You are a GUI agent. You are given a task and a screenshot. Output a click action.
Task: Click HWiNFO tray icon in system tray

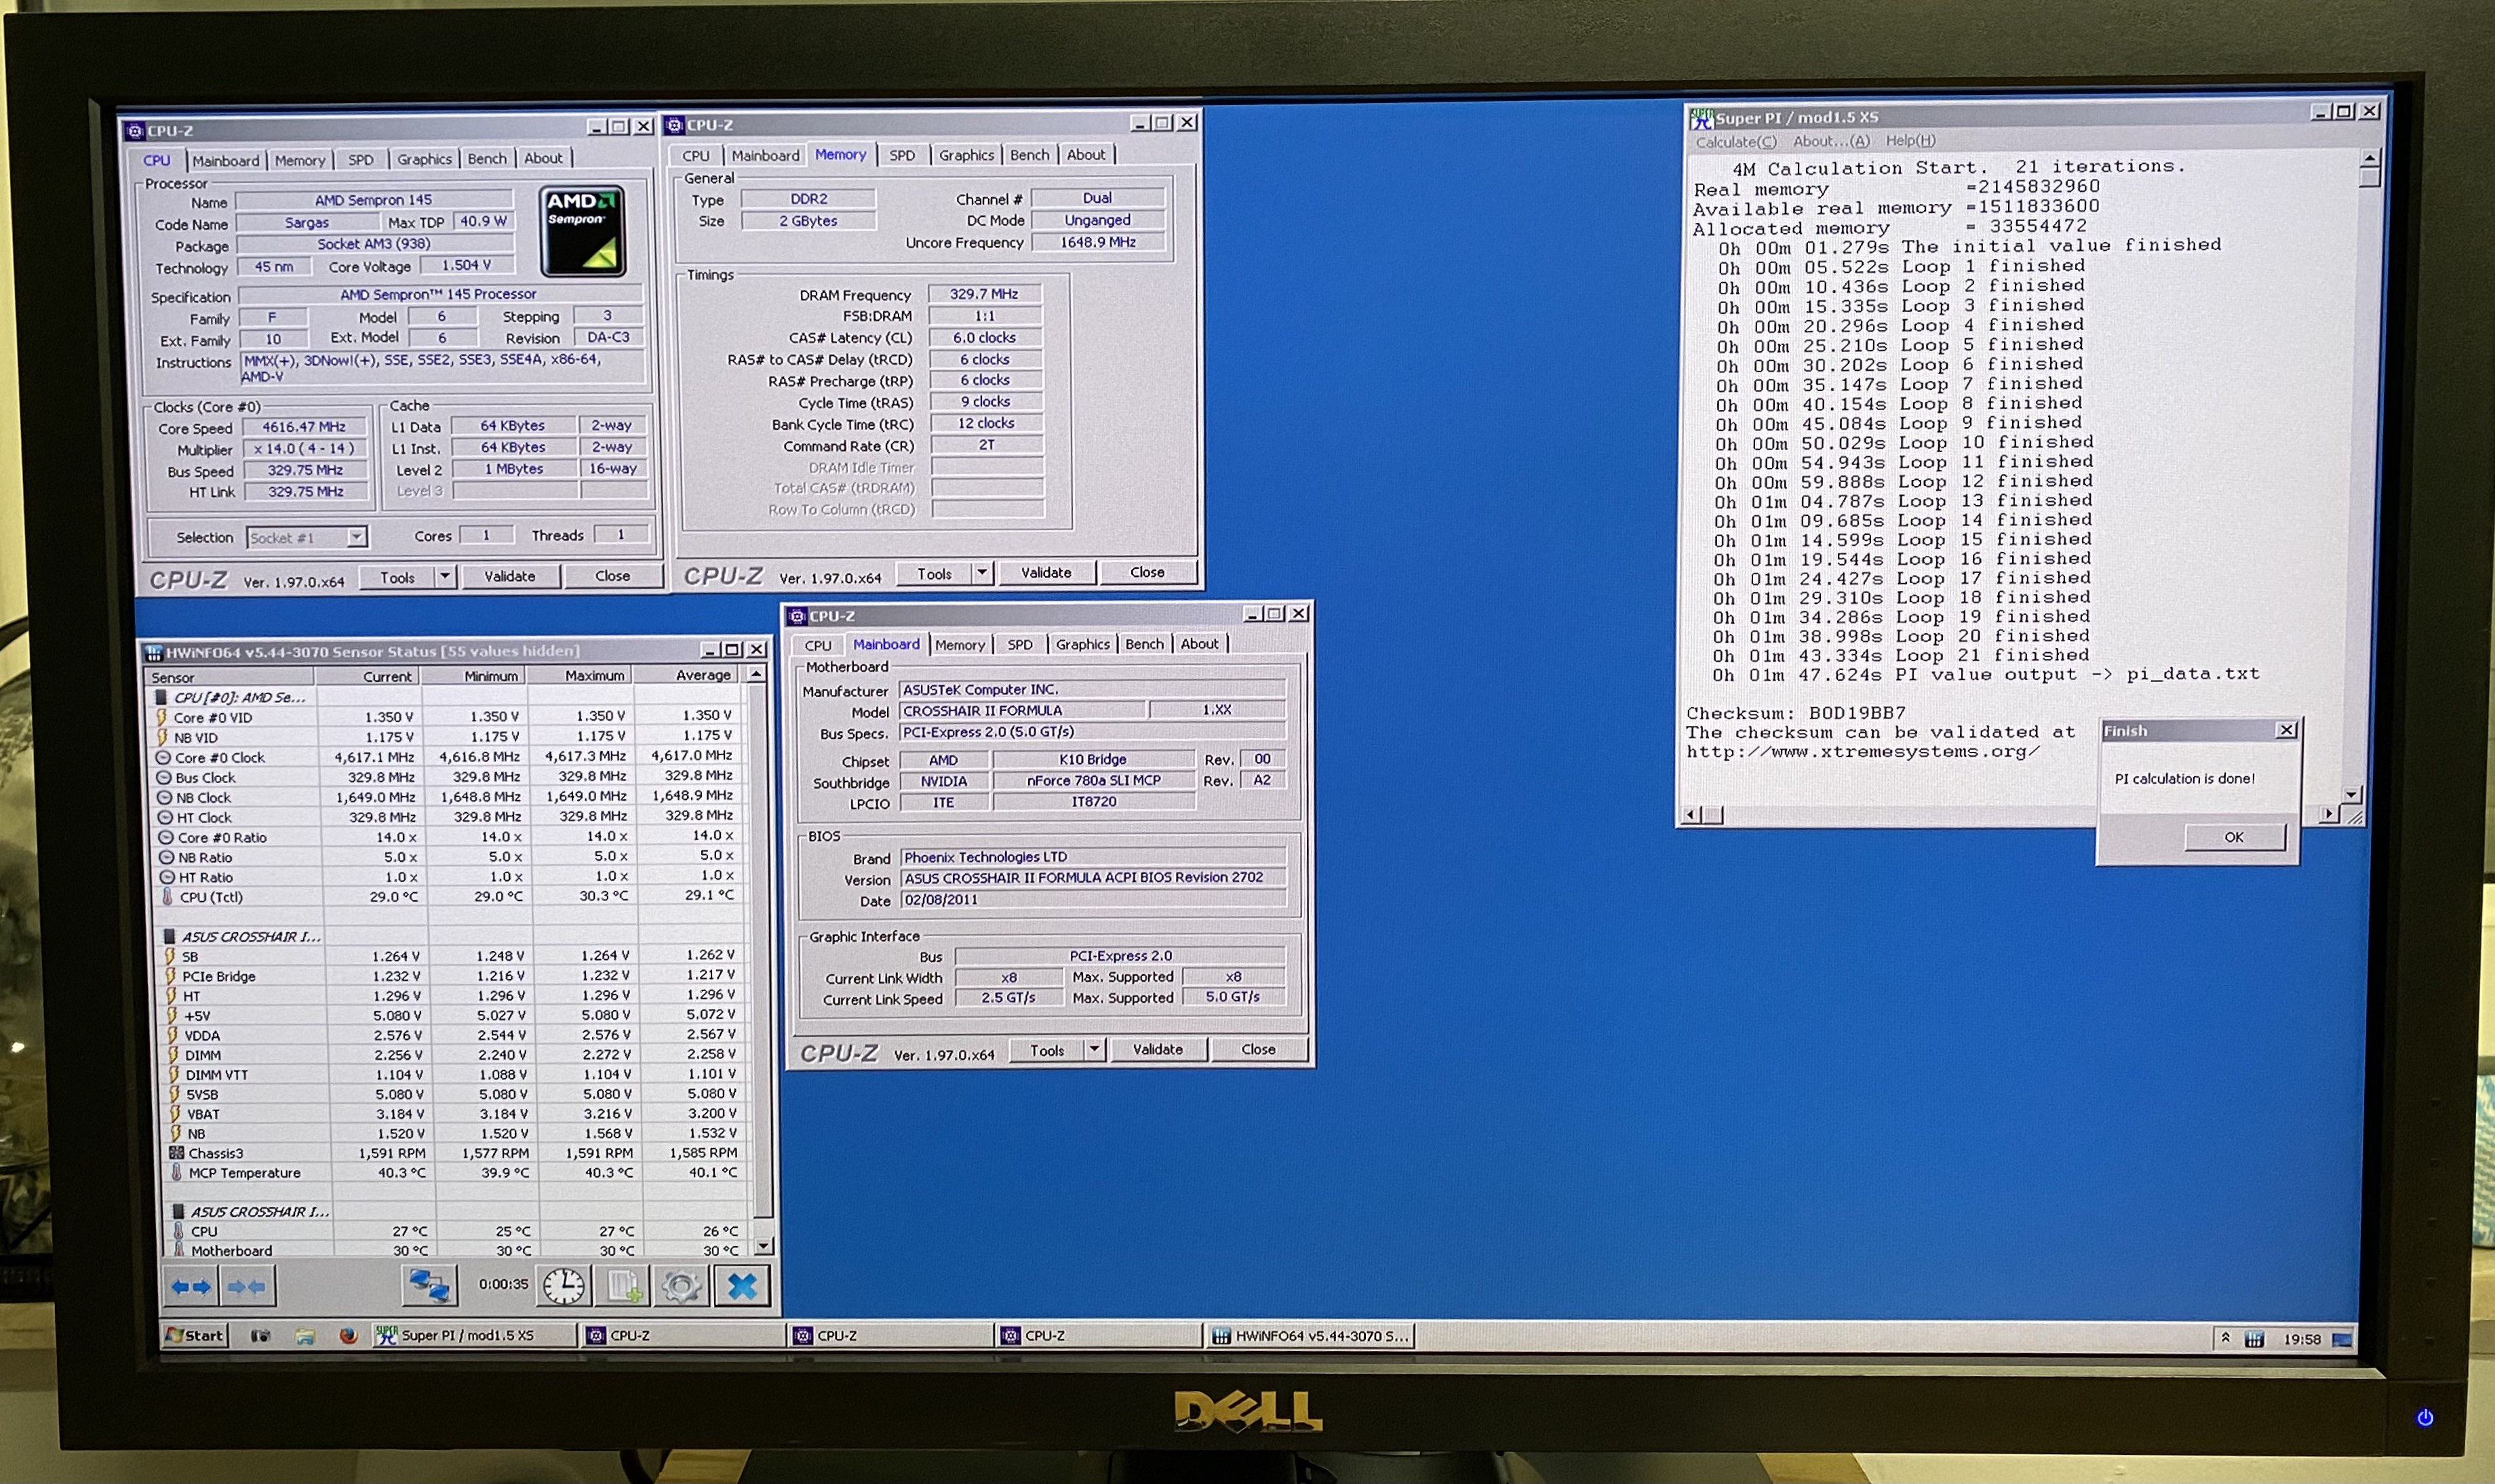(x=2254, y=1339)
